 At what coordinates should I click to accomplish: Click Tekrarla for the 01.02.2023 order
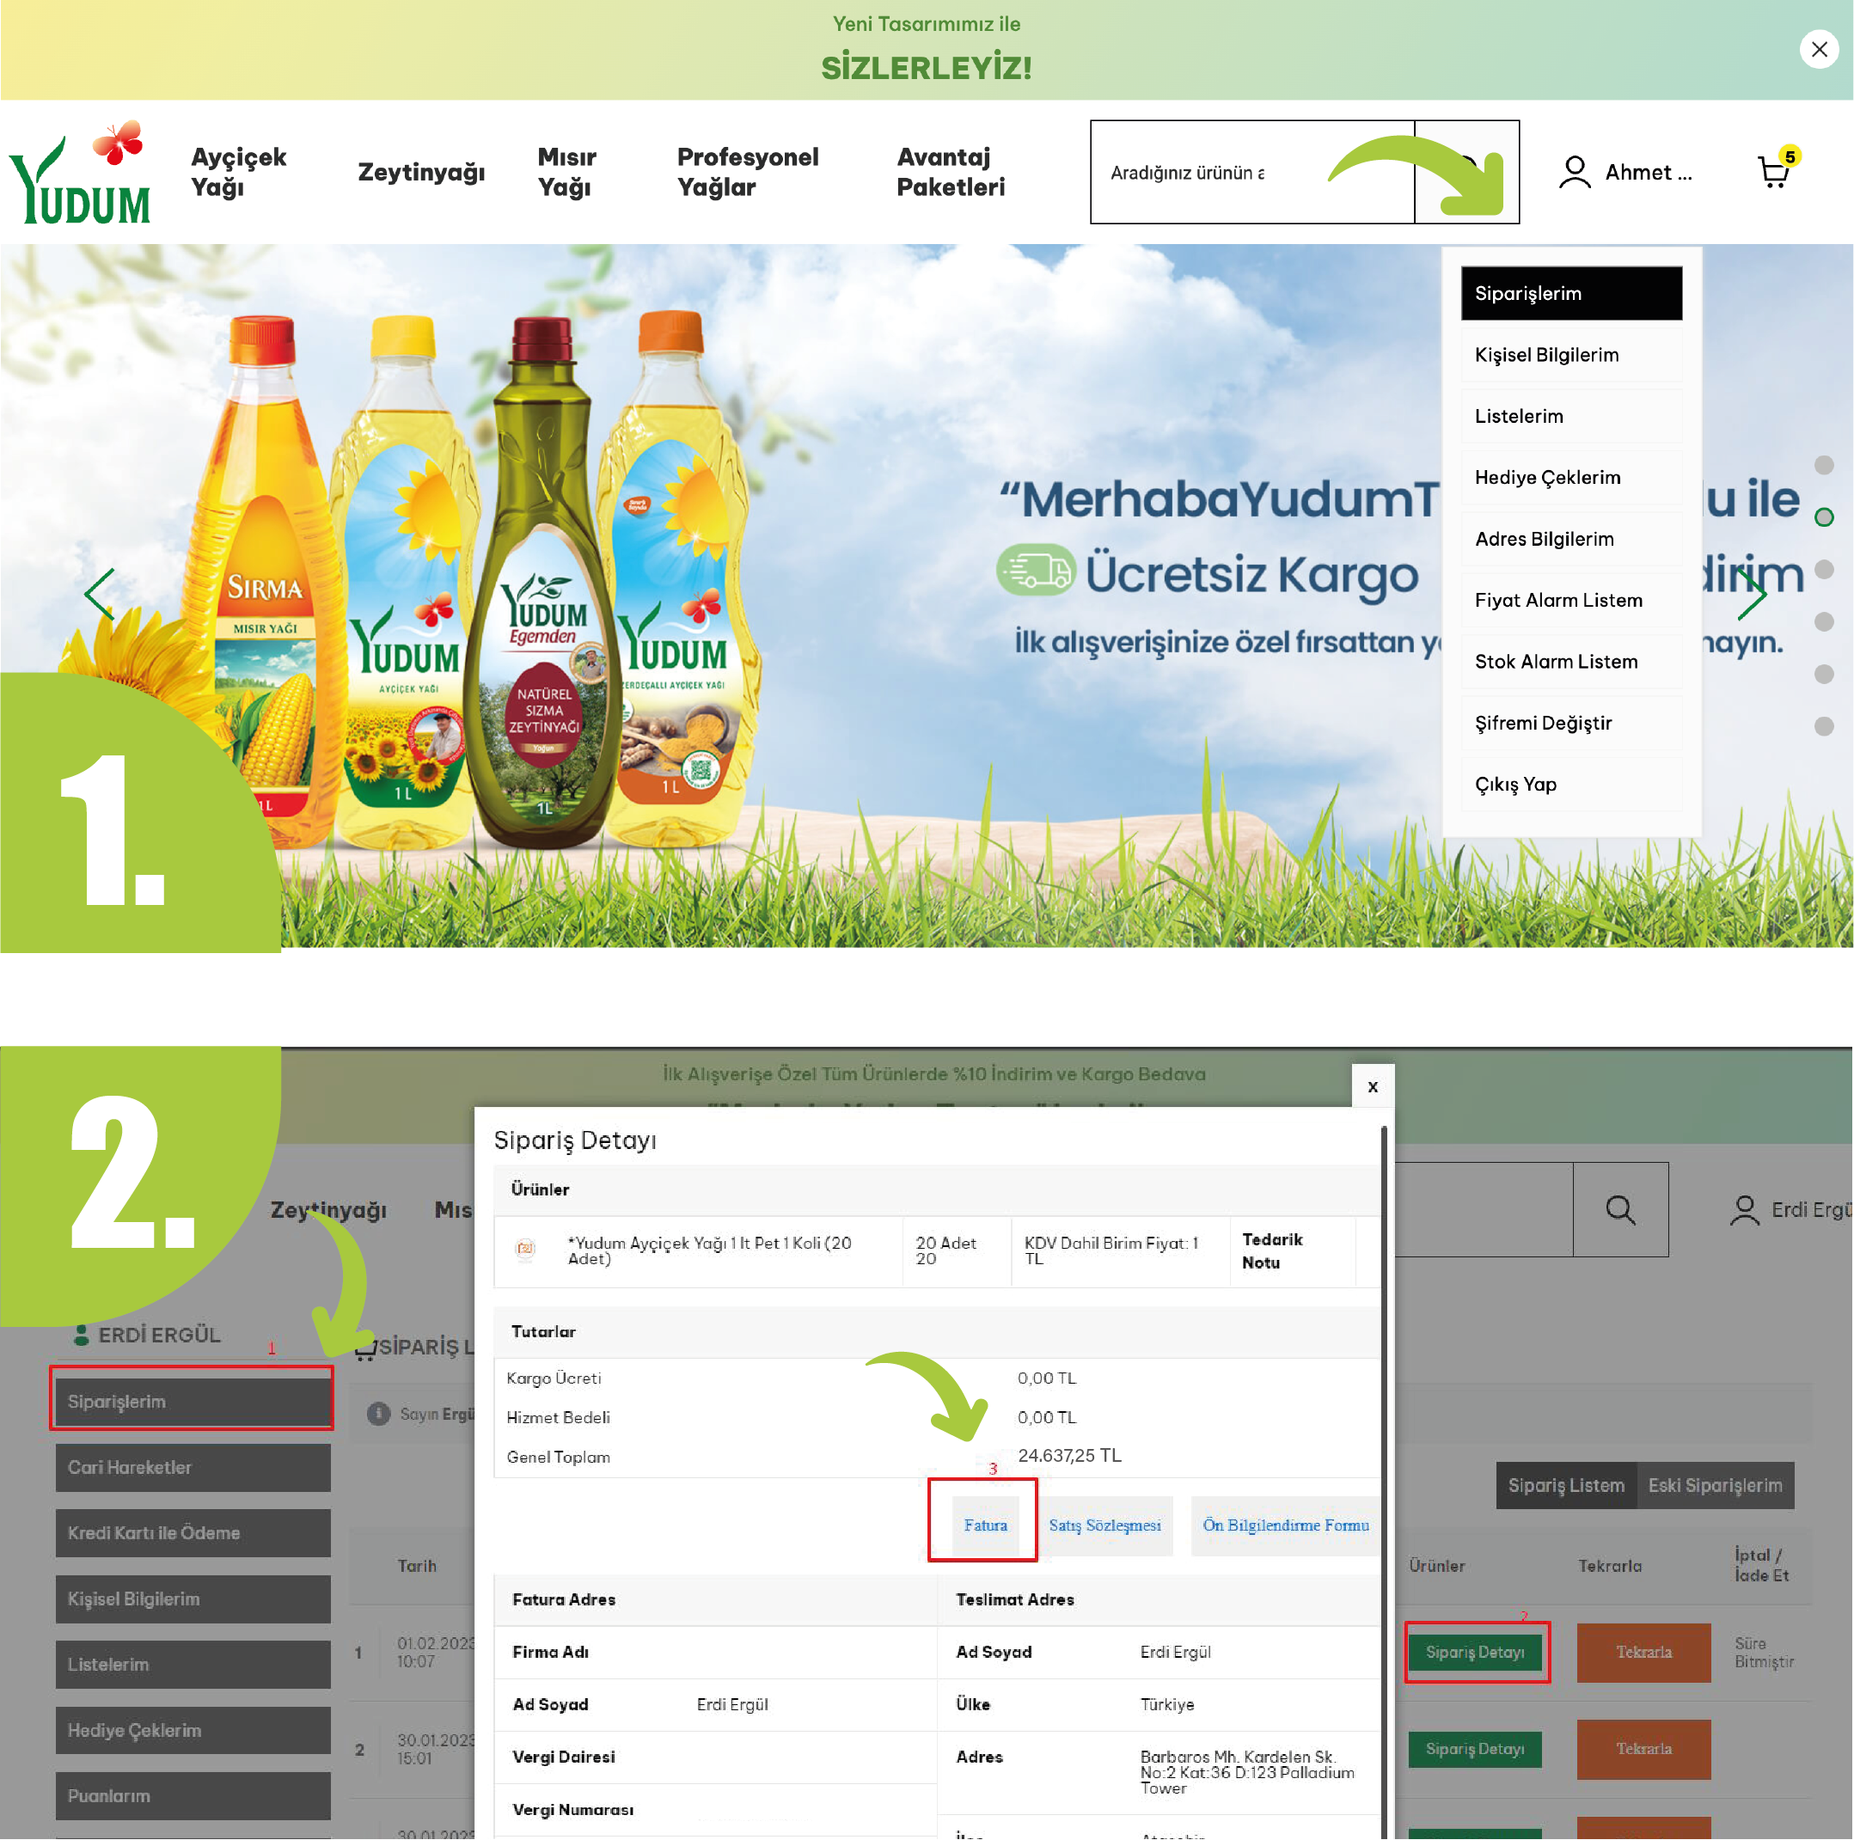[x=1643, y=1652]
